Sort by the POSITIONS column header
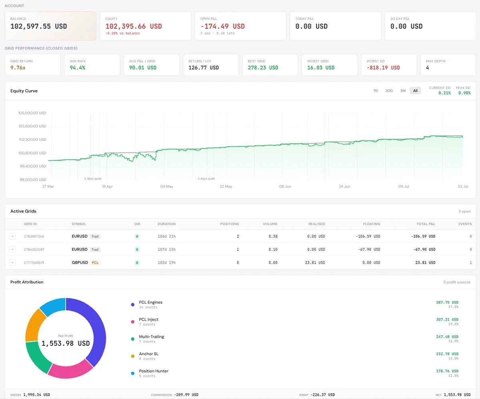The width and height of the screenshot is (480, 399). 230,224
